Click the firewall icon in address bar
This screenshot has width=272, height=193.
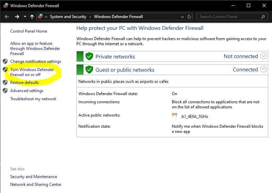pos(40,16)
